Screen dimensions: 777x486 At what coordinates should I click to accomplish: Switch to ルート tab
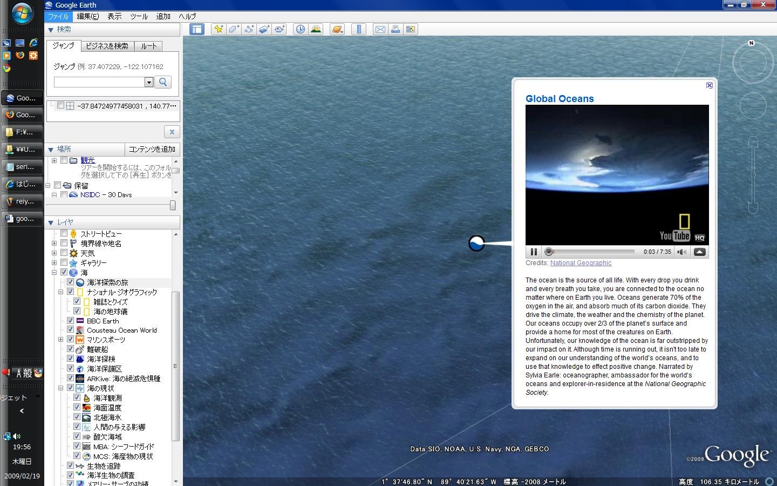pyautogui.click(x=148, y=46)
